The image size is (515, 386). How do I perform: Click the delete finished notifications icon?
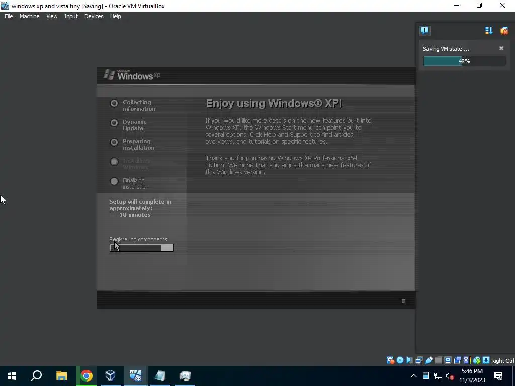pyautogui.click(x=504, y=31)
